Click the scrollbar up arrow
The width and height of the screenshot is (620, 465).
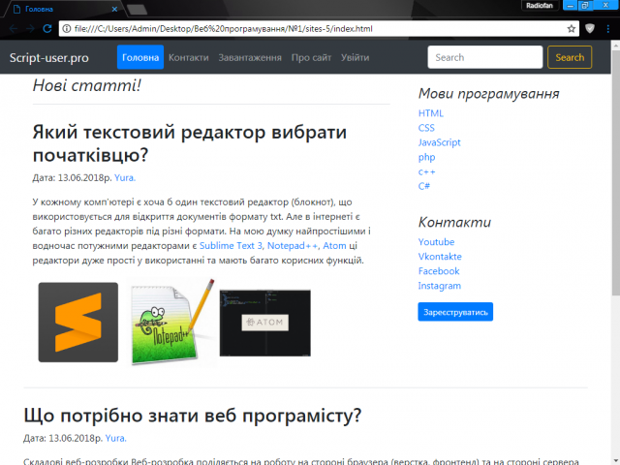pos(616,45)
